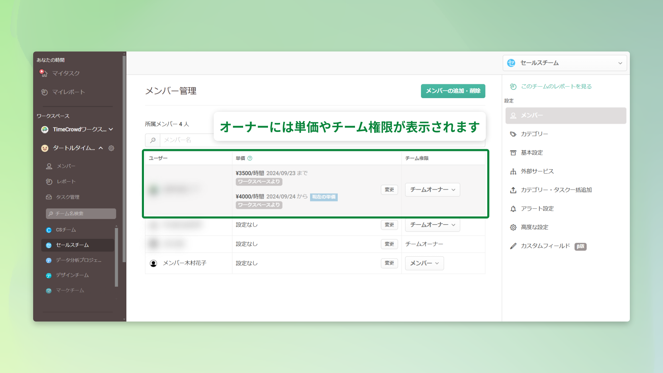Open マイタスク from the sidebar
The width and height of the screenshot is (663, 373).
click(x=66, y=73)
